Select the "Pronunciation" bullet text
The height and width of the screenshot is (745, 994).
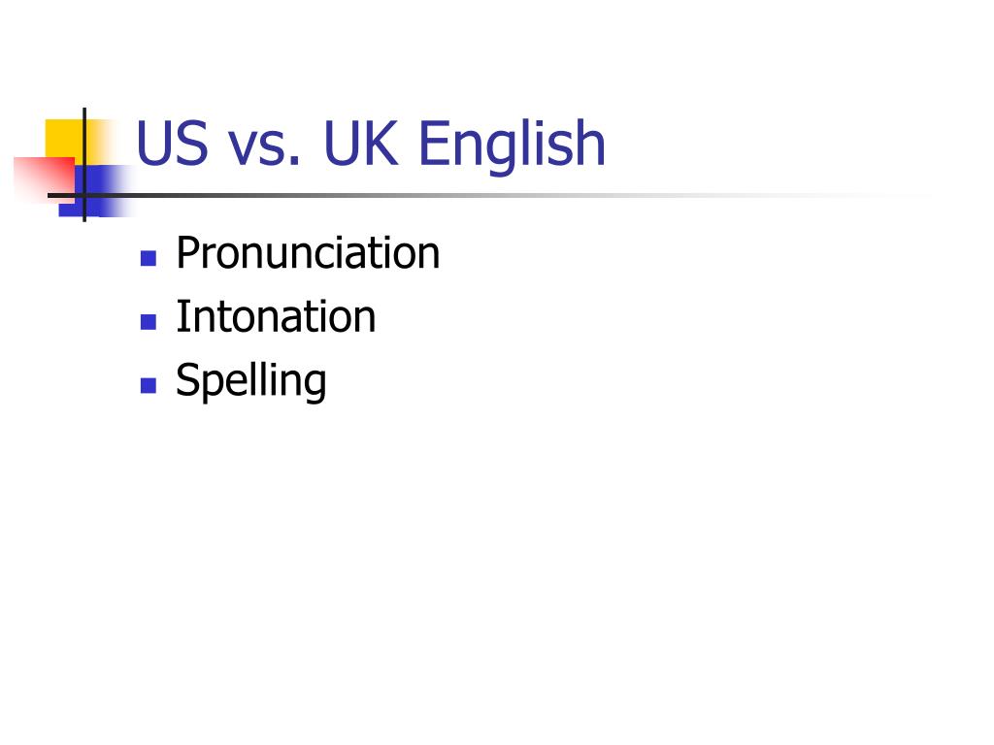click(x=308, y=253)
